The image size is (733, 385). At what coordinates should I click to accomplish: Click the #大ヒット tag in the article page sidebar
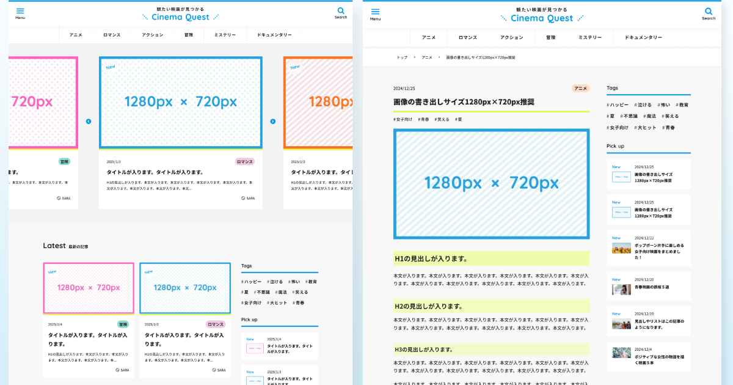point(646,127)
